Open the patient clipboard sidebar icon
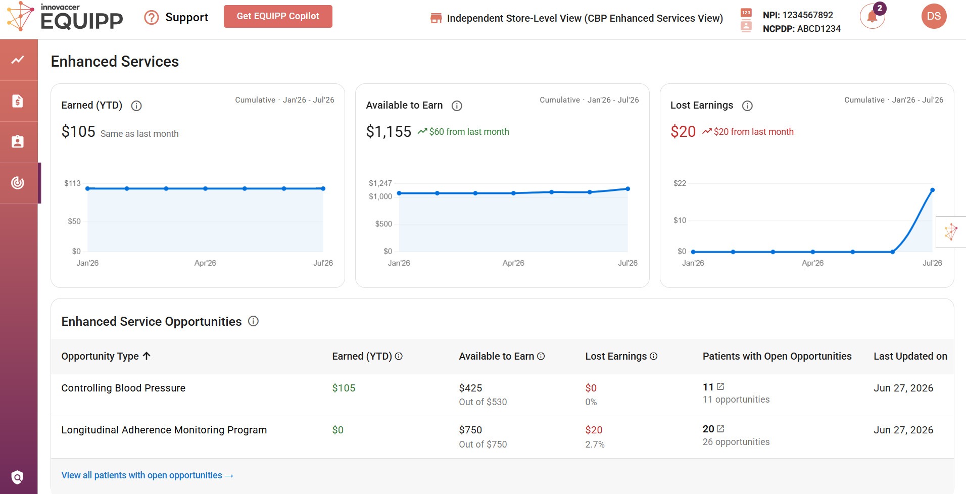 tap(18, 141)
